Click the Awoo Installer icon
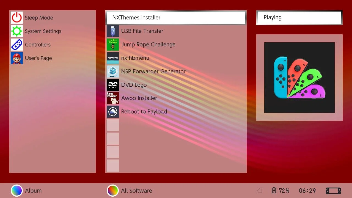 113,98
